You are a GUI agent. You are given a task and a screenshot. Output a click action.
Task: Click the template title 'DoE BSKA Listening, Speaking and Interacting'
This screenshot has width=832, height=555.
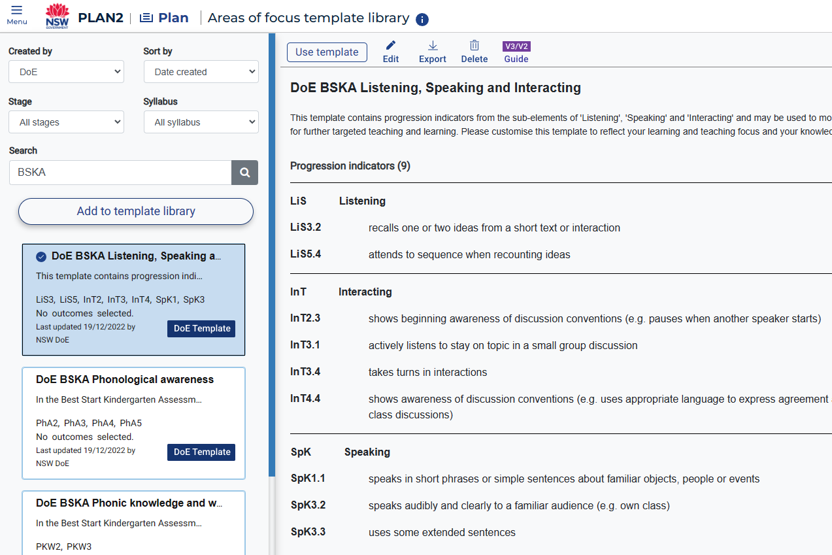[435, 88]
